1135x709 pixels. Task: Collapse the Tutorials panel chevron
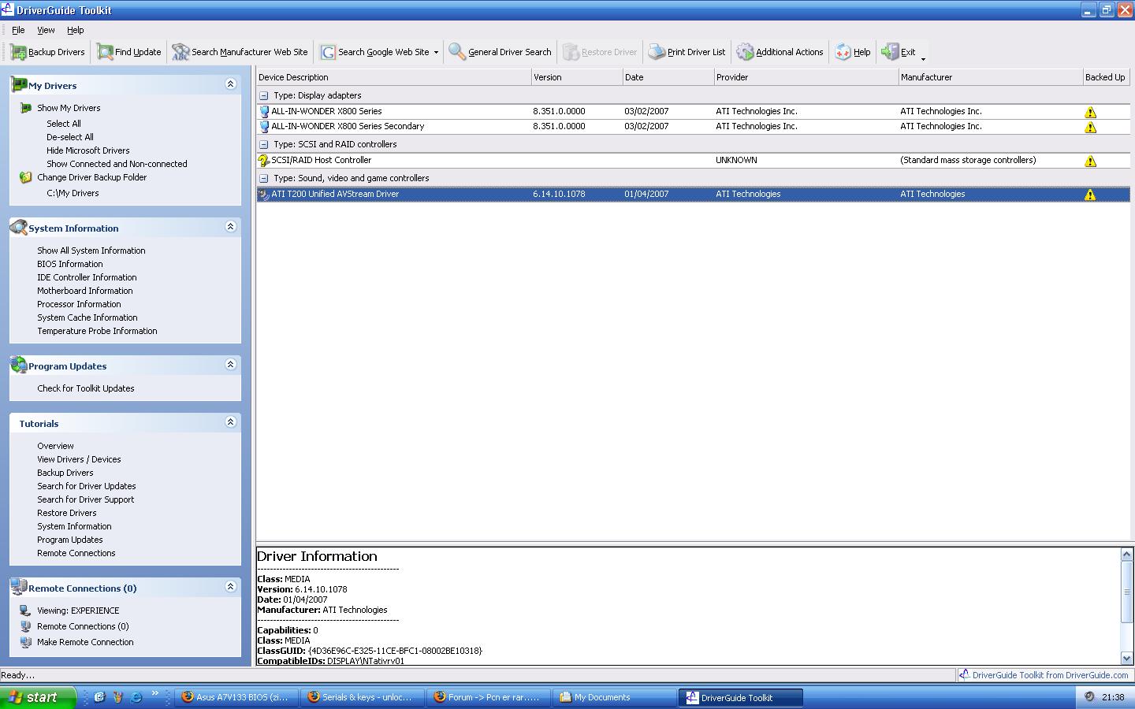(231, 421)
